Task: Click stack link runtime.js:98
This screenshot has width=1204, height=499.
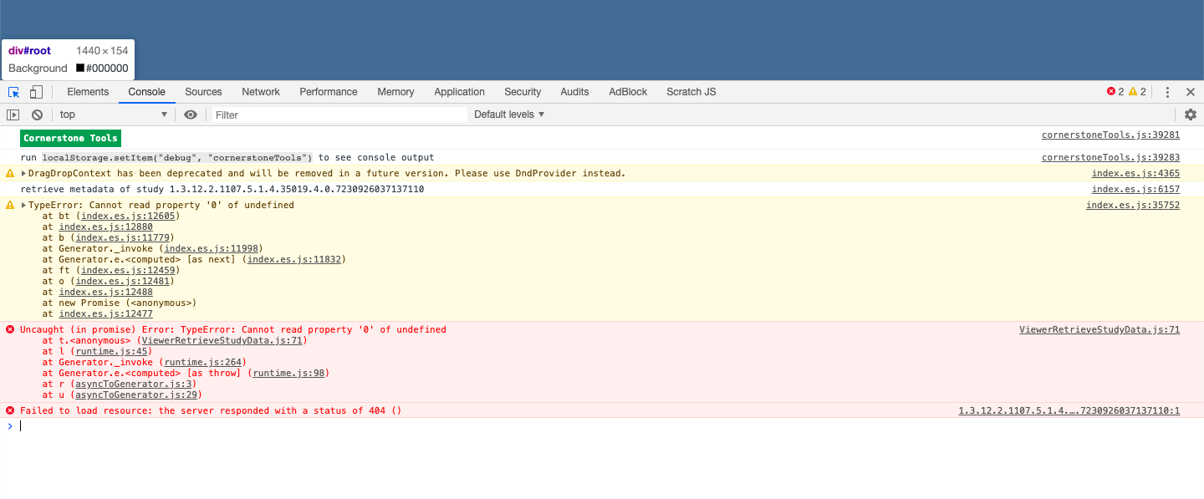Action: [x=288, y=373]
